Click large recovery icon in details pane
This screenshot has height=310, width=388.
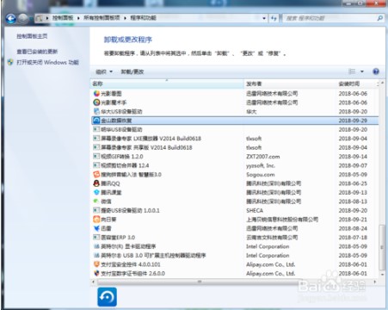[108, 297]
